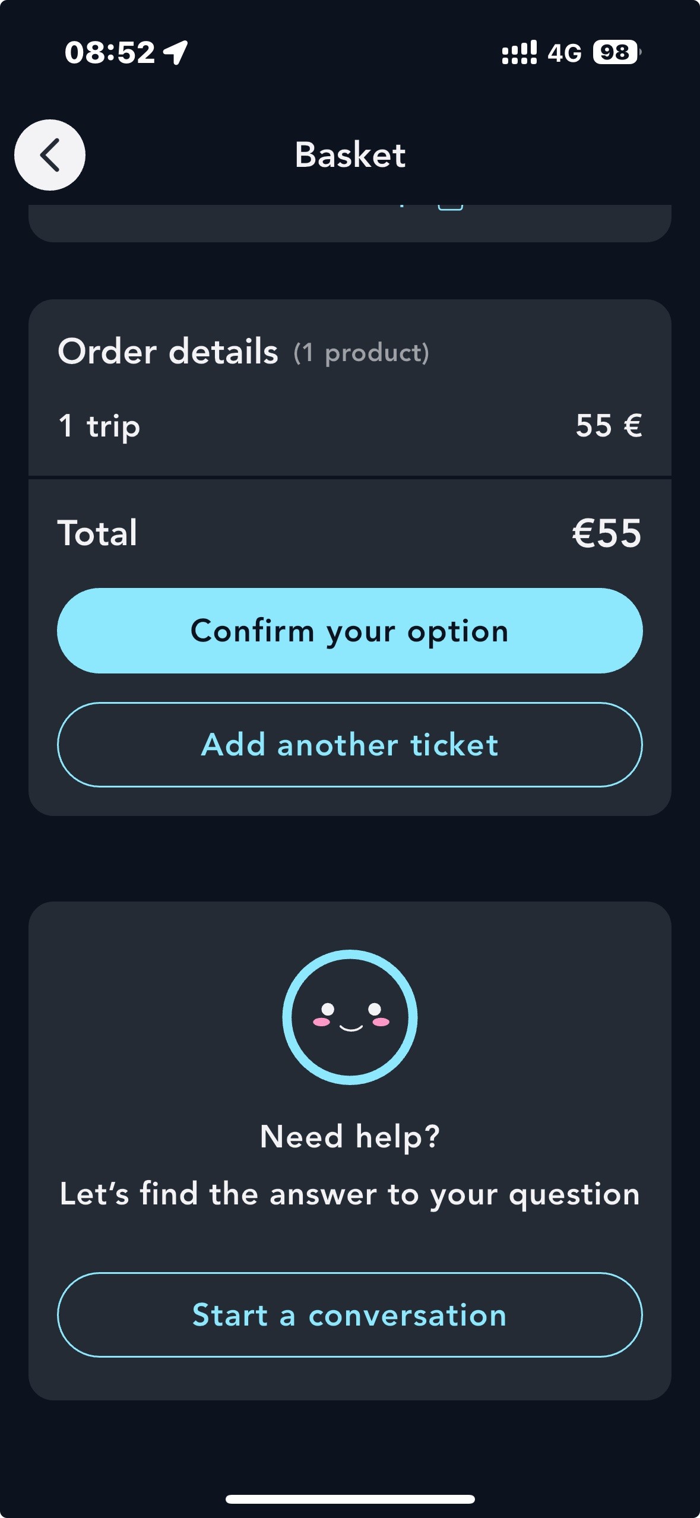
Task: Tap the location arrow in status bar
Action: click(x=176, y=52)
